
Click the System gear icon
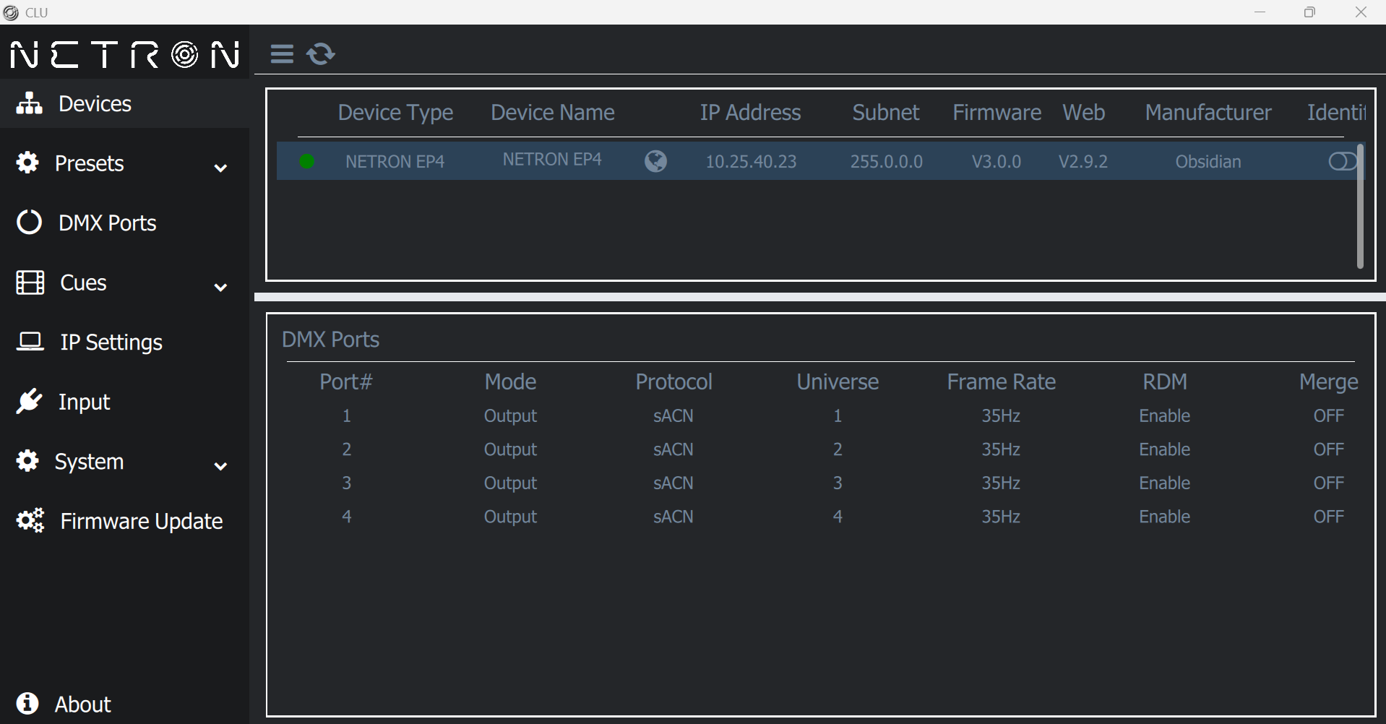(27, 461)
